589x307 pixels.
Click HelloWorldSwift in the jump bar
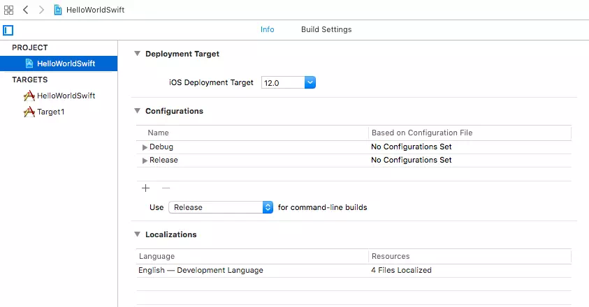pos(96,10)
